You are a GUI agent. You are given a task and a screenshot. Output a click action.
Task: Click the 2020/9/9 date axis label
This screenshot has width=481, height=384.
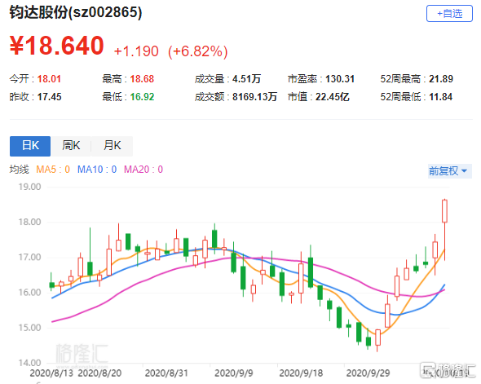[x=234, y=373]
